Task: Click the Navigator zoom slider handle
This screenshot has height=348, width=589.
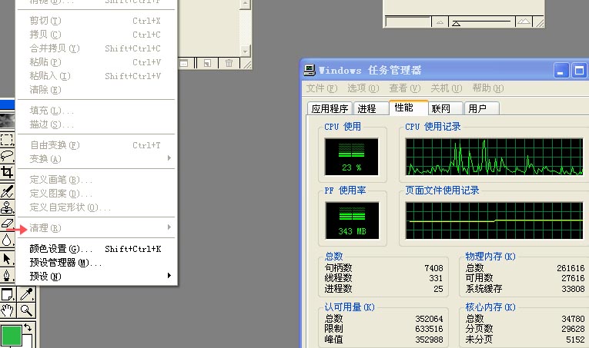Action: 456,24
